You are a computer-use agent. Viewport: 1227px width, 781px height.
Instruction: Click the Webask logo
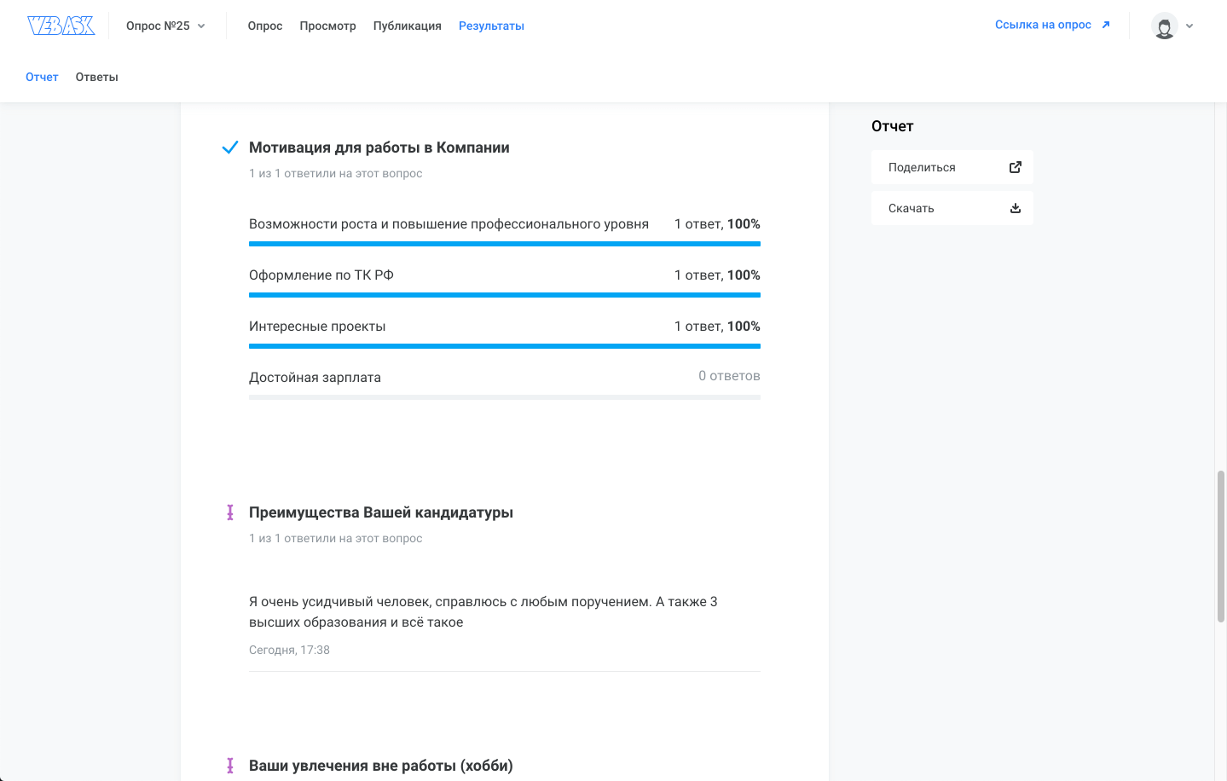61,25
